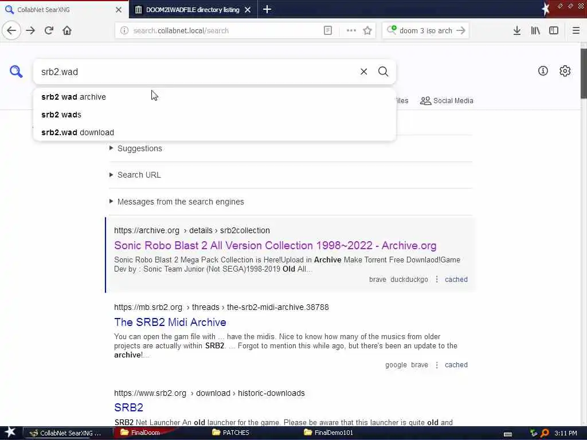Image resolution: width=587 pixels, height=440 pixels.
Task: Close the CollabNet SearXNG tab
Action: (119, 10)
